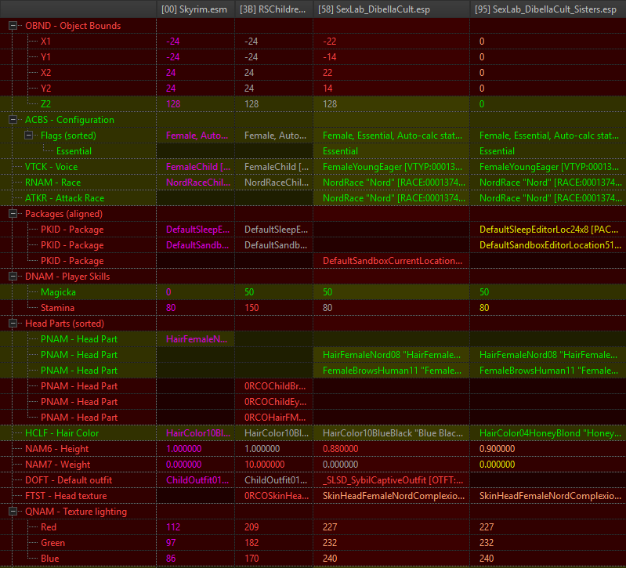This screenshot has height=568, width=626.
Task: Select the X2 row label
Action: 45,73
